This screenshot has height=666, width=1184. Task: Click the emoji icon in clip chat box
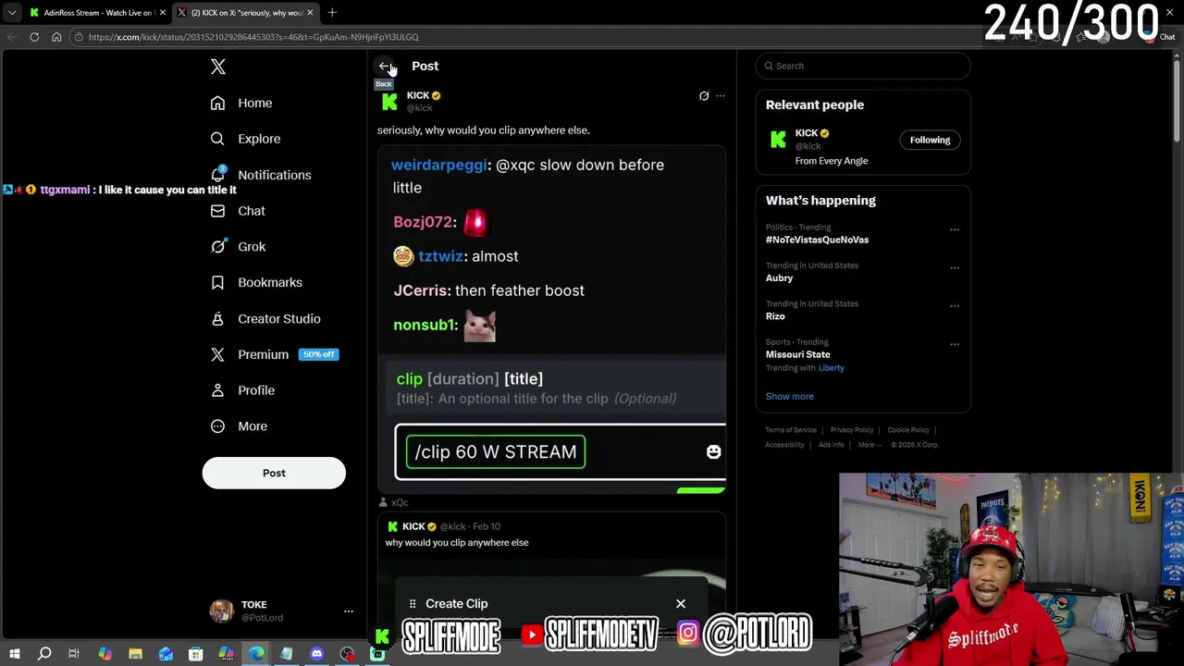point(713,451)
